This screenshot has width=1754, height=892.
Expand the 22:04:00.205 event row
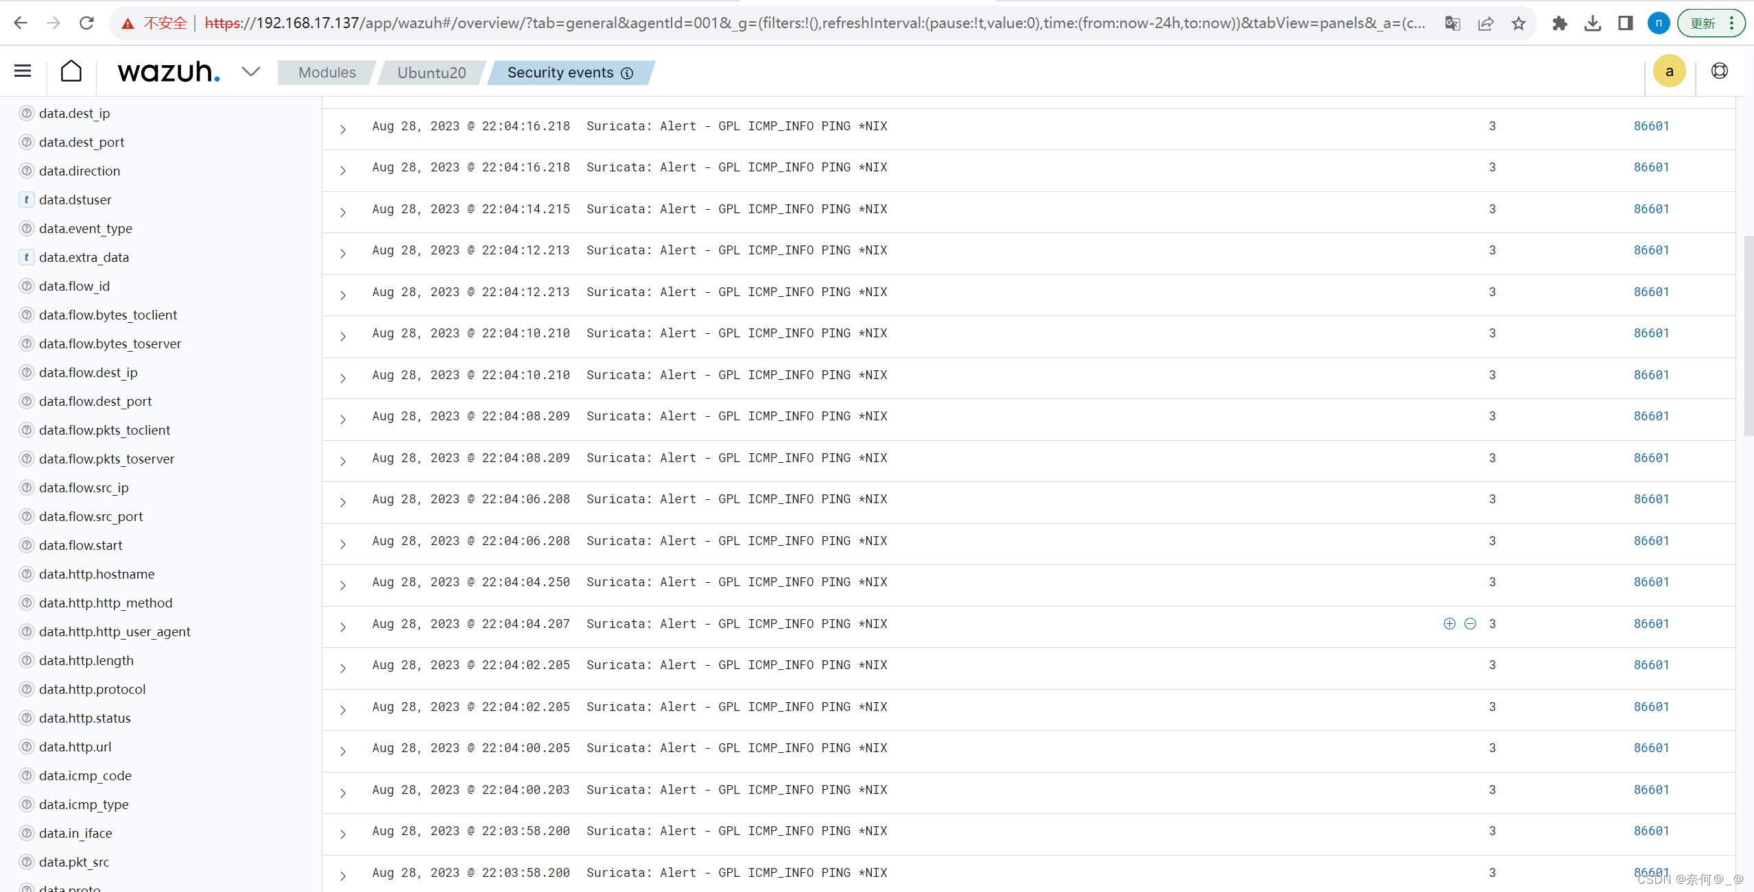pos(343,751)
